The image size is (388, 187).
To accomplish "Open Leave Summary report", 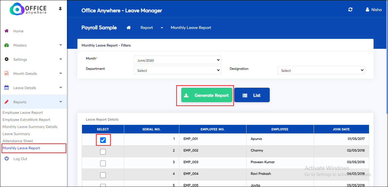I will (16, 134).
